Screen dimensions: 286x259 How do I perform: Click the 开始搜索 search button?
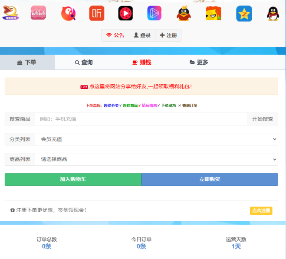[x=263, y=119]
